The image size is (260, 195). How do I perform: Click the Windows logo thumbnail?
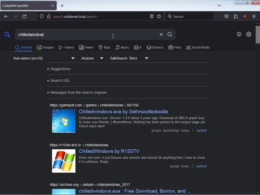[x=64, y=161]
